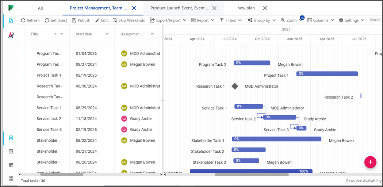This screenshot has width=383, height=187.
Task: Click the red add task plus button
Action: 370,162
